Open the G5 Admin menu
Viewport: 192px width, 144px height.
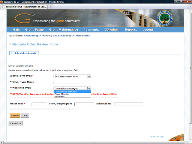112,30
